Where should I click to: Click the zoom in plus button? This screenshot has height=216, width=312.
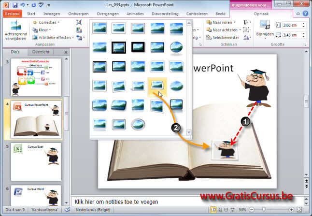click(x=291, y=209)
